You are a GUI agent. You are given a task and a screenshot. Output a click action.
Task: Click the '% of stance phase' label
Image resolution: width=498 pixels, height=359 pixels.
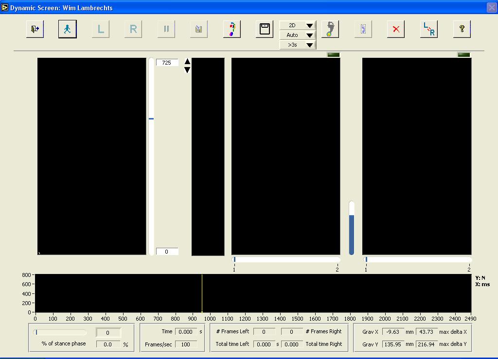[x=64, y=343]
